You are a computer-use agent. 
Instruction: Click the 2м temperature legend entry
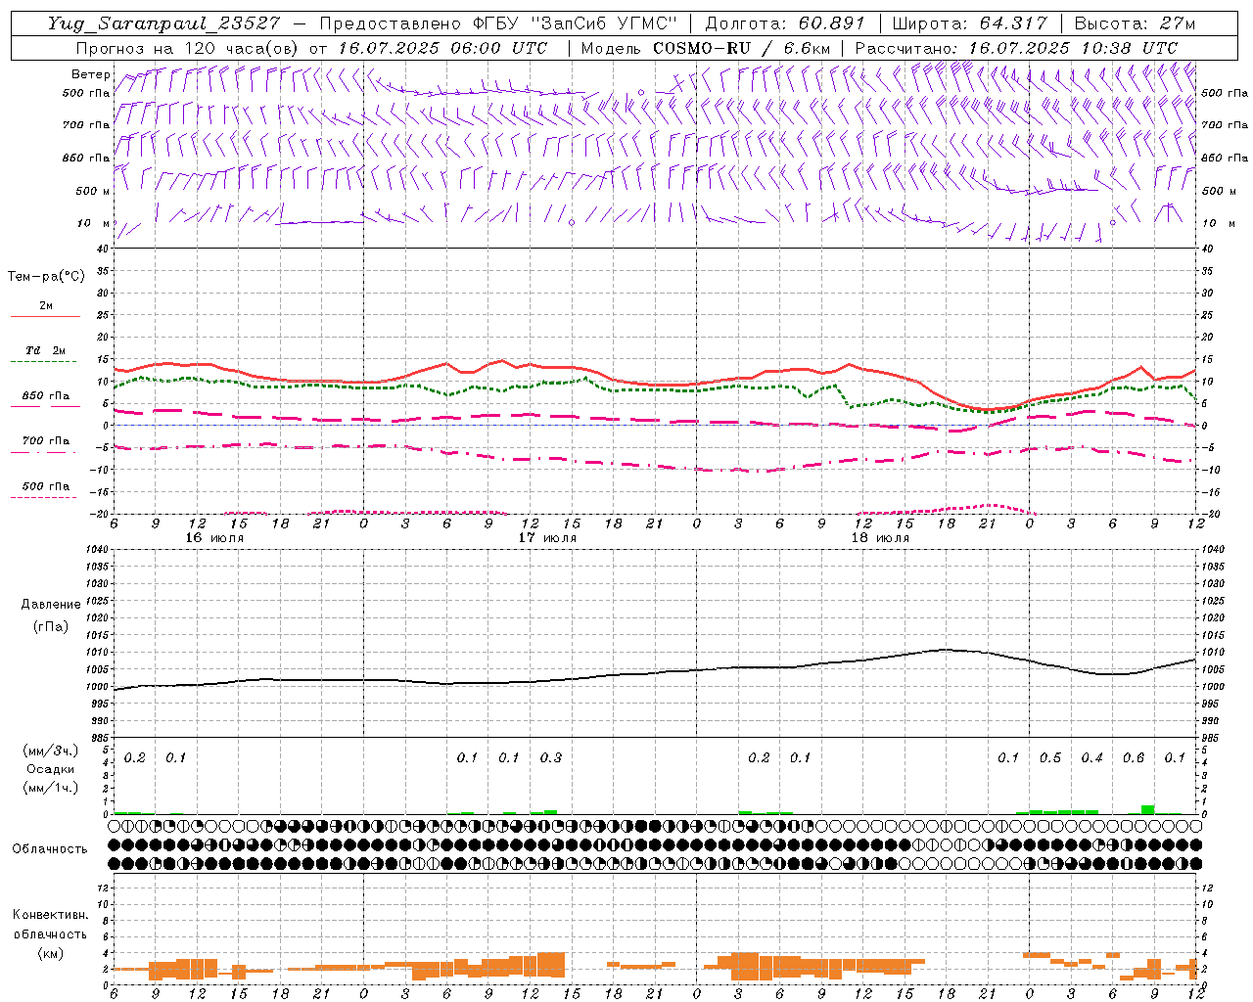[x=46, y=305]
